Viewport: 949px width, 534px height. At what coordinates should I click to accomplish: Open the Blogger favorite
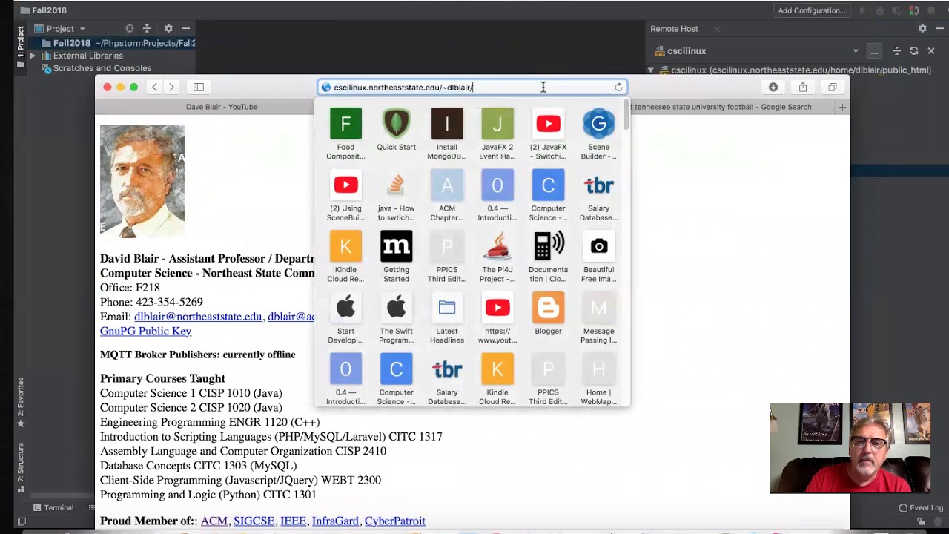[548, 314]
